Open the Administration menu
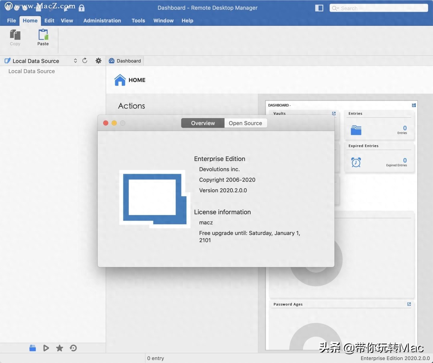 coord(102,20)
